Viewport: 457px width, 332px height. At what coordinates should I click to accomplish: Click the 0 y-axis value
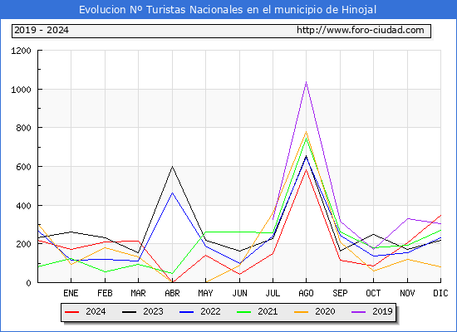(28, 283)
